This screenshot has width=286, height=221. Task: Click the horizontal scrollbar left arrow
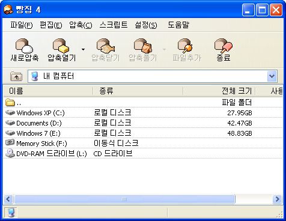tap(8, 199)
